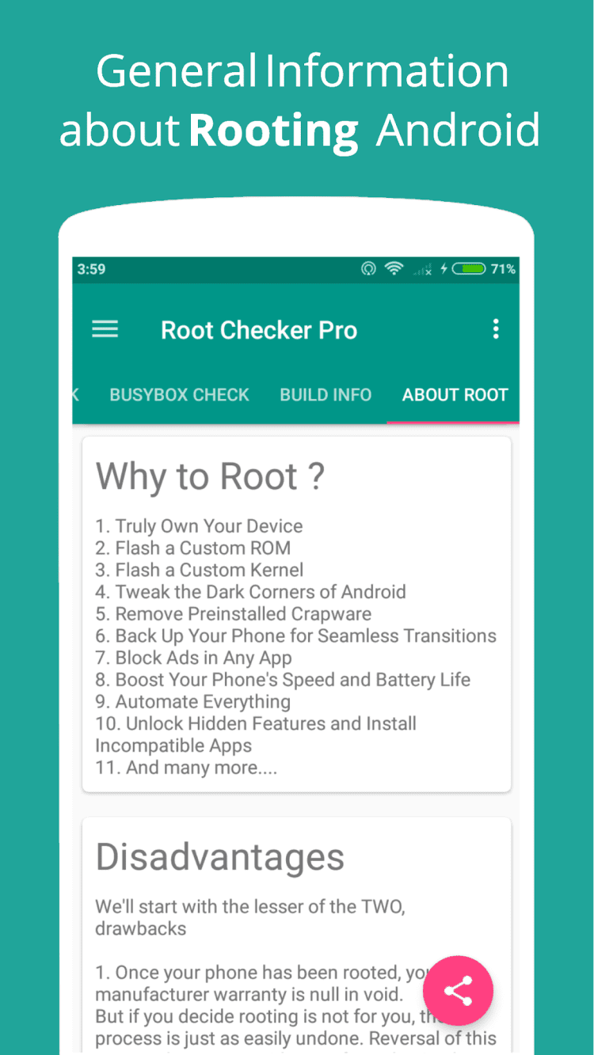The width and height of the screenshot is (594, 1055).
Task: Open the hamburger navigation menu
Action: coord(105,329)
